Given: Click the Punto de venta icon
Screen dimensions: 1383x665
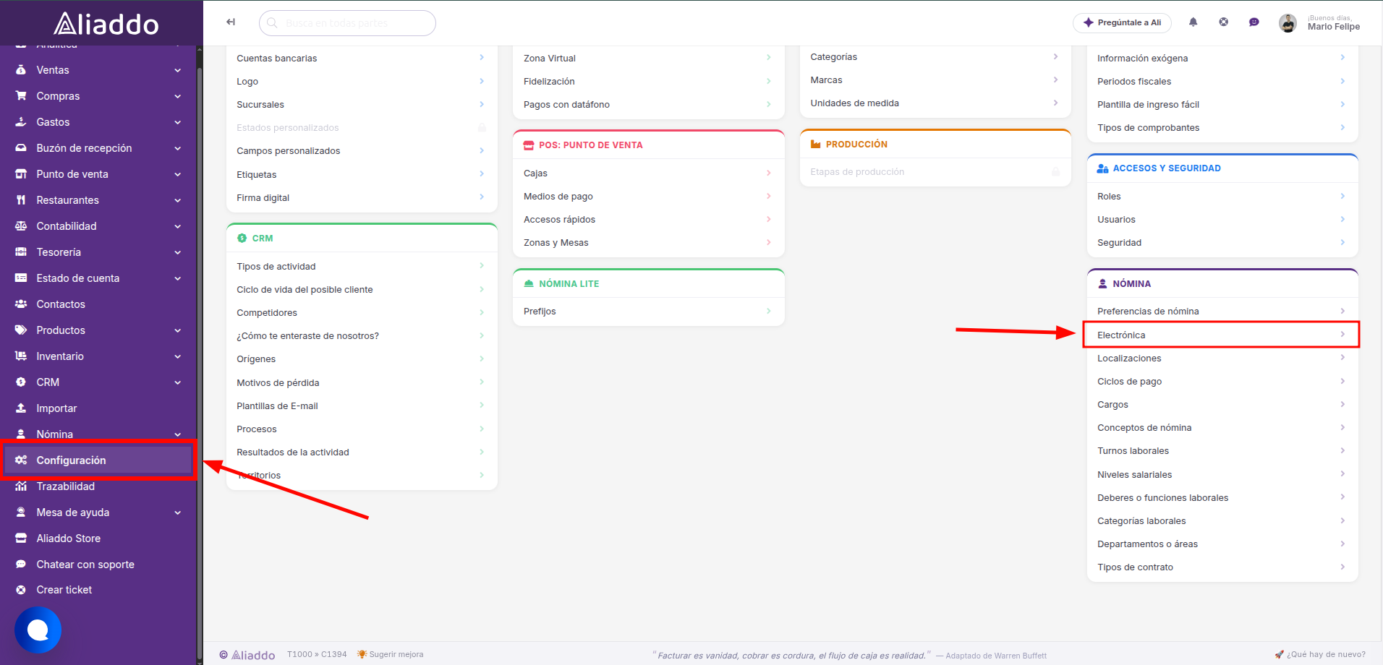Looking at the screenshot, I should pyautogui.click(x=21, y=174).
